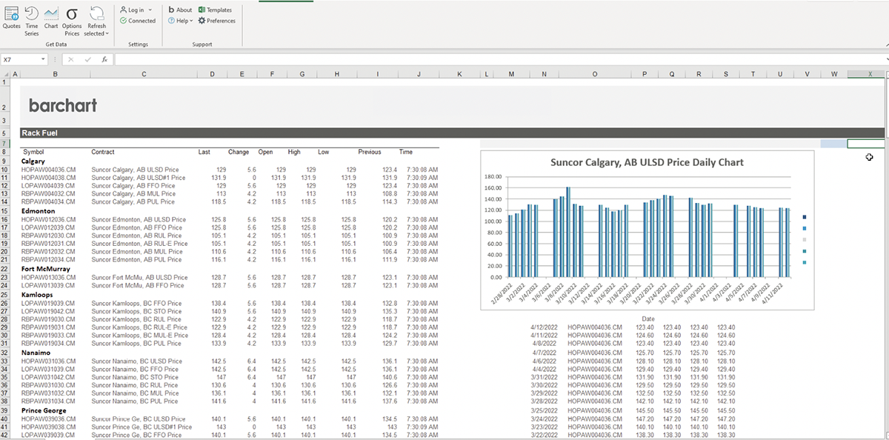Select symbol cell LOPAW004039.CM
The image size is (889, 440).
48,186
